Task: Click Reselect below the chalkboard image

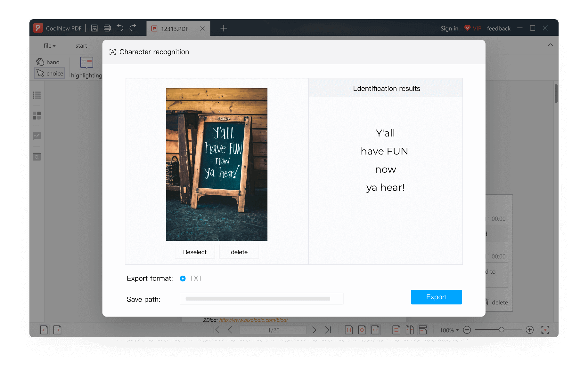Action: [x=194, y=252]
